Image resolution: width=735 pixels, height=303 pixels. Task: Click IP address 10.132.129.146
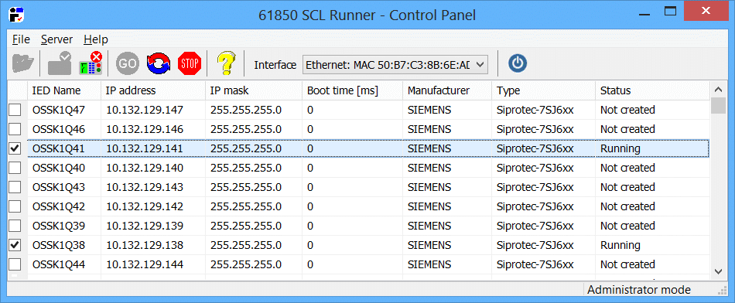click(x=145, y=129)
